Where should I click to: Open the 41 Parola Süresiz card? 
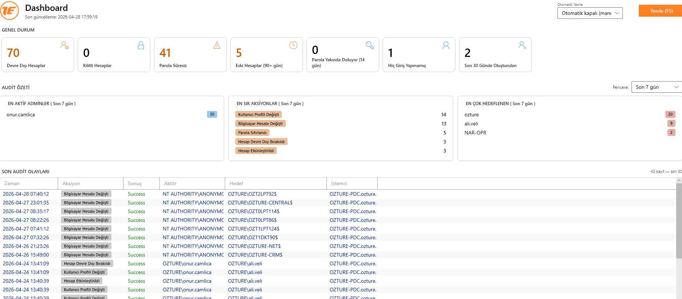point(190,55)
